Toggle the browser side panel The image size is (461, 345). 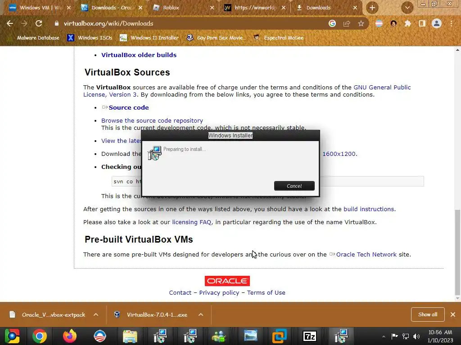[x=422, y=23]
